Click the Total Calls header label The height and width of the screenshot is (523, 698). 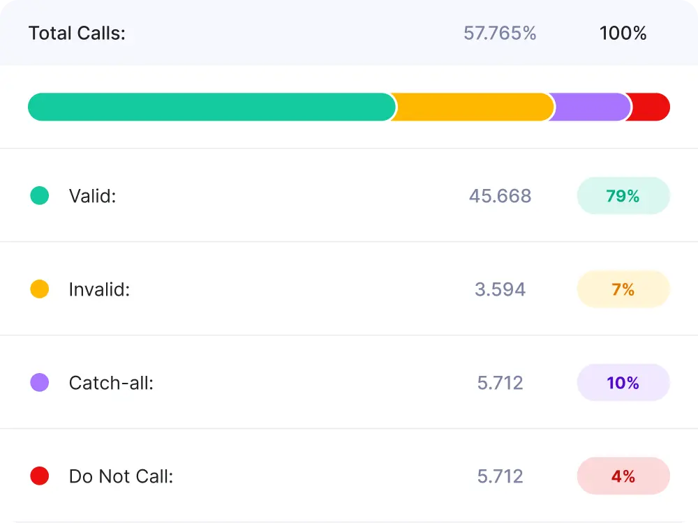point(77,33)
